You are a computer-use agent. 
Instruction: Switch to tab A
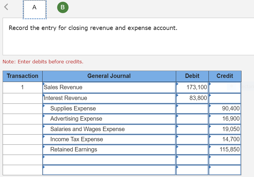coord(34,8)
